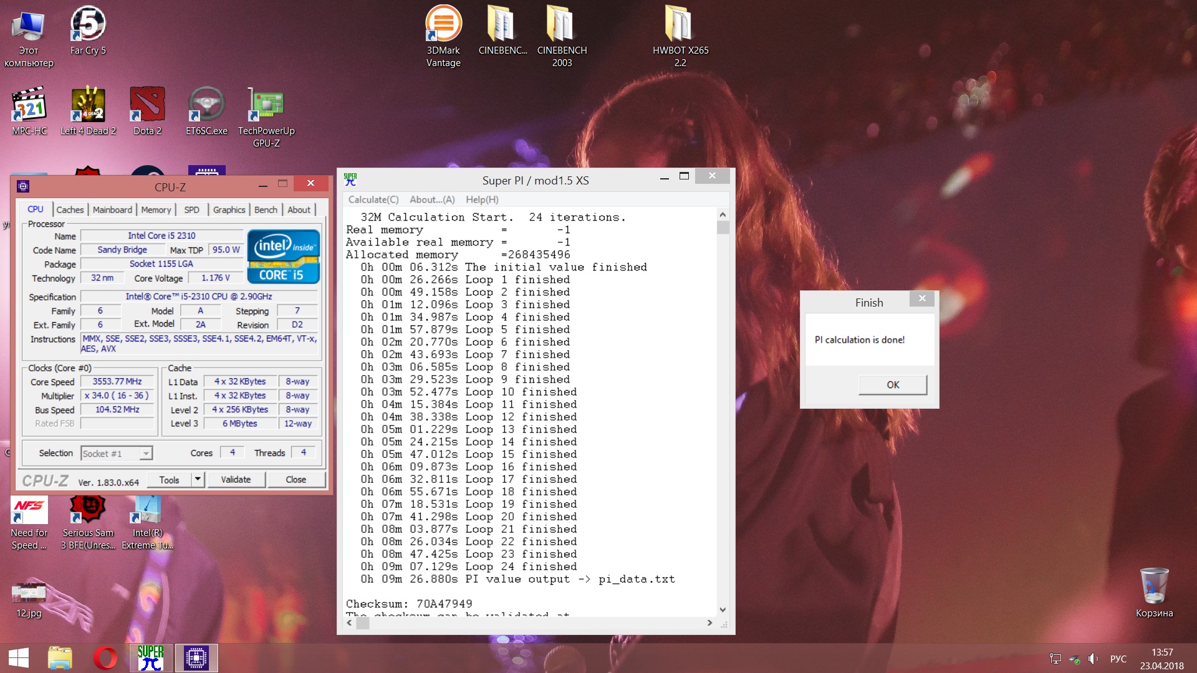Switch to the About tab in CPU-Z

pyautogui.click(x=299, y=210)
